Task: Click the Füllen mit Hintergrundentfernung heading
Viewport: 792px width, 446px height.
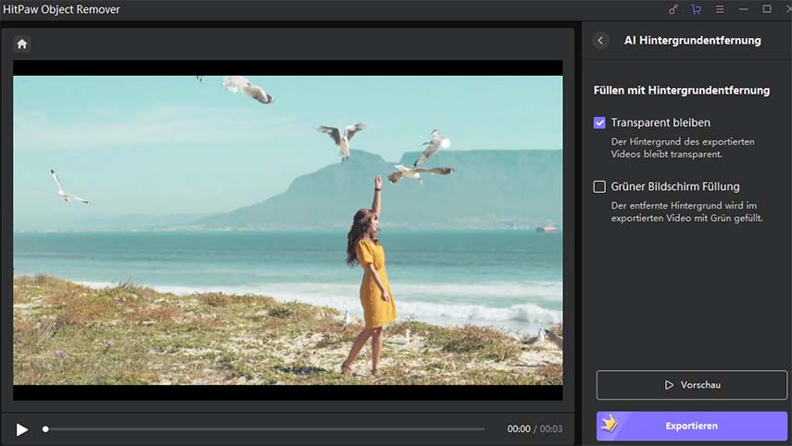Action: (682, 91)
